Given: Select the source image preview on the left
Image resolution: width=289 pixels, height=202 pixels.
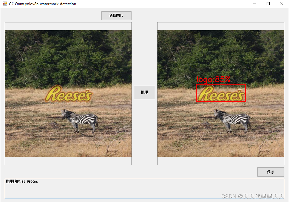Looking at the screenshot, I should tap(68, 94).
